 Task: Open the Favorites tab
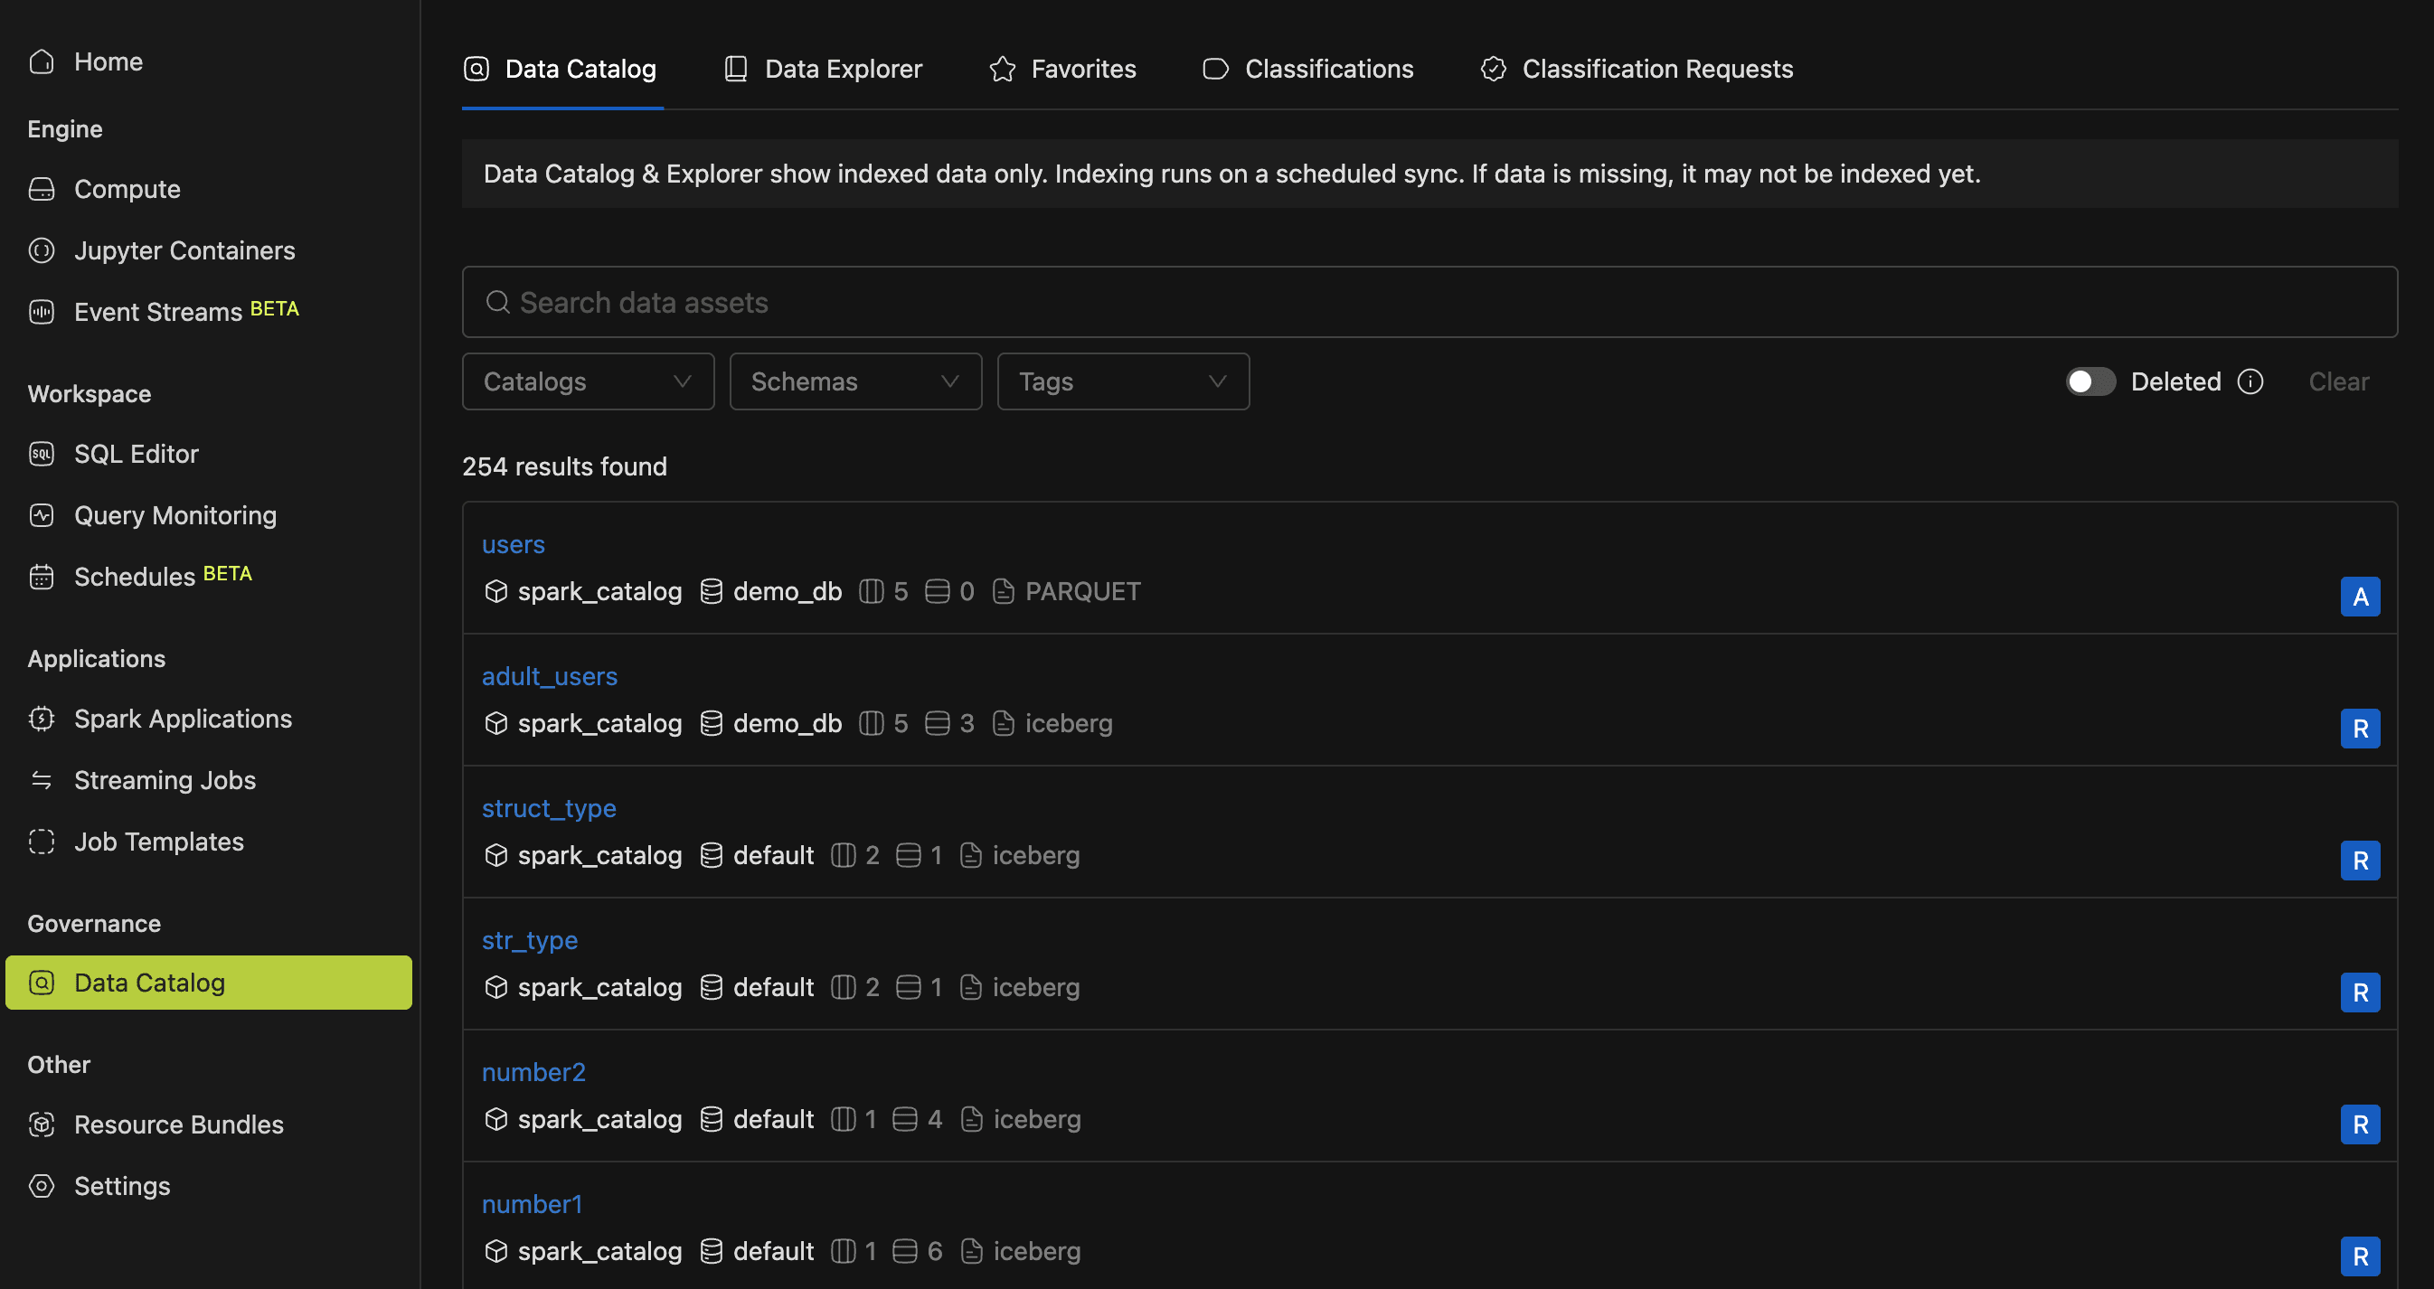[x=1063, y=69]
